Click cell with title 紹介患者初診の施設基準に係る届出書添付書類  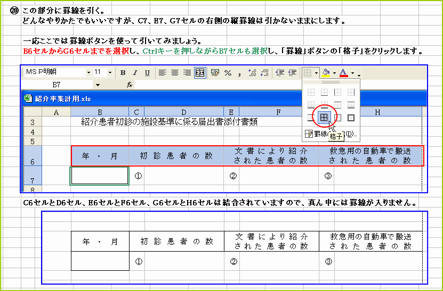point(169,122)
